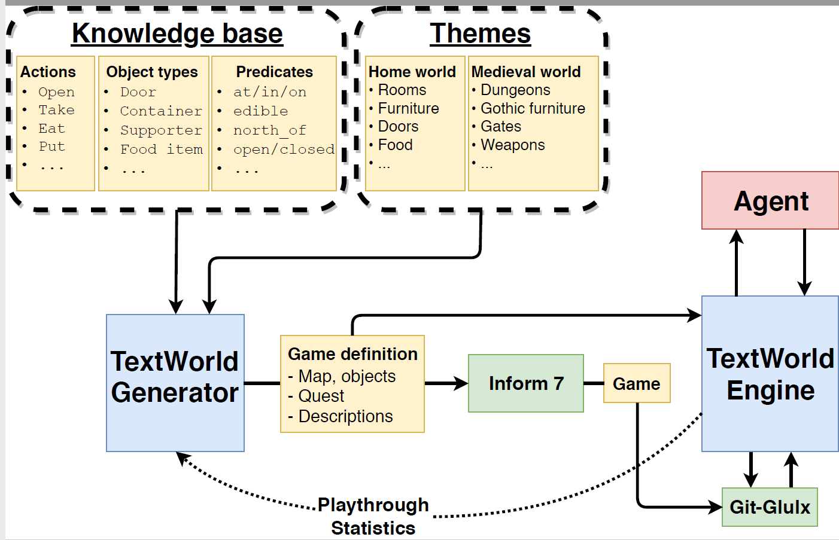The width and height of the screenshot is (839, 540).
Task: Click the TextWorld Engine block
Action: pos(770,374)
